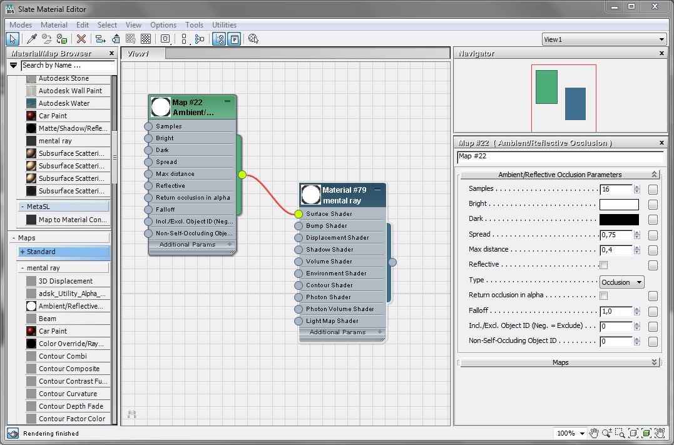Show Shaded Material in Viewport icon
This screenshot has width=674, height=445.
(131, 39)
